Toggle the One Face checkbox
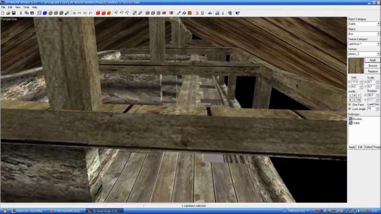The height and width of the screenshot is (214, 381). 350,105
